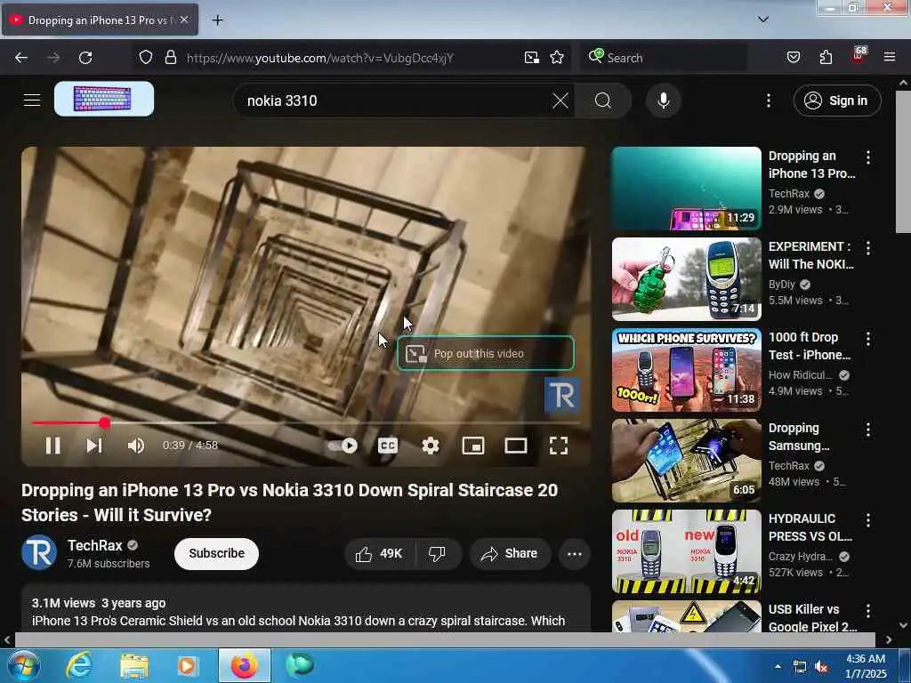The height and width of the screenshot is (683, 911).
Task: Mute the video volume
Action: click(x=136, y=446)
